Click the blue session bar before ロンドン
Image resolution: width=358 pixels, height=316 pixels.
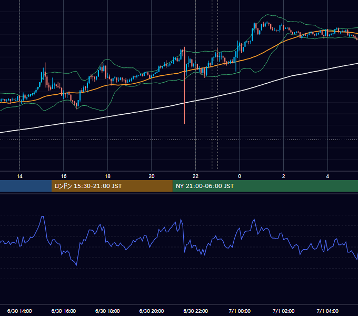[26, 186]
